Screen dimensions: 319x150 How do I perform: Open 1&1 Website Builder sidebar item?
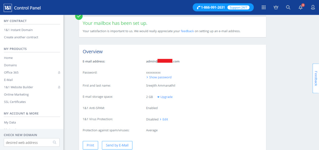(18, 87)
